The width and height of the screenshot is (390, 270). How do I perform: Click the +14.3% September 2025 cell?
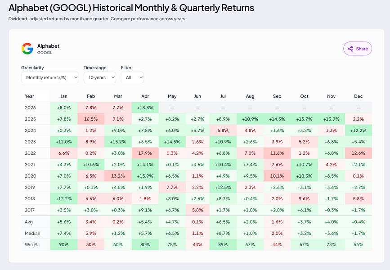point(278,119)
